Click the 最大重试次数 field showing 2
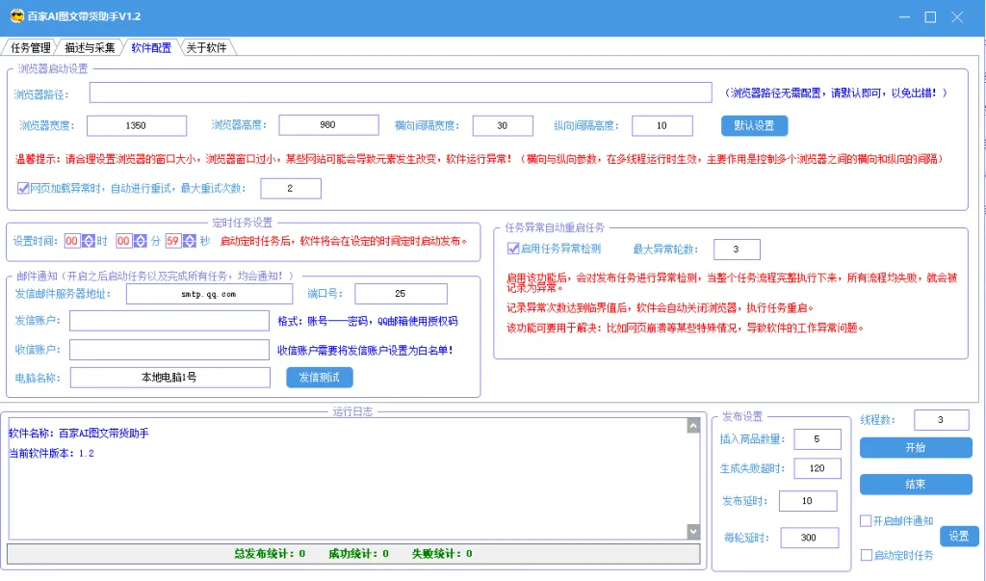This screenshot has width=986, height=581. pos(291,188)
